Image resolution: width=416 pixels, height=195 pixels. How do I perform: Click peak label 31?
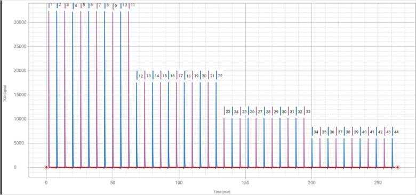pyautogui.click(x=292, y=112)
